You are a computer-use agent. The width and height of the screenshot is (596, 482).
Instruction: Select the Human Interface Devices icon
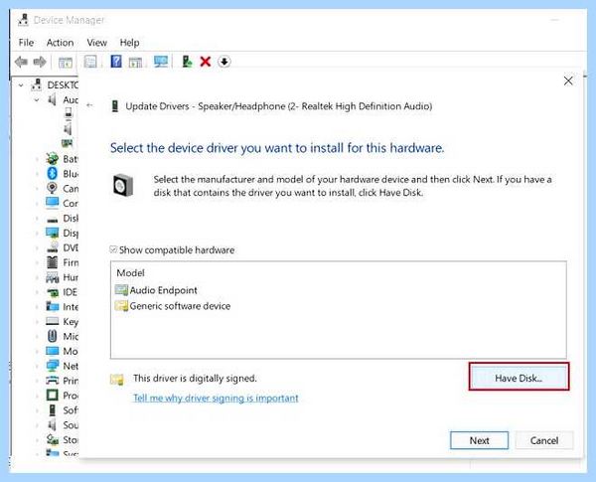52,277
